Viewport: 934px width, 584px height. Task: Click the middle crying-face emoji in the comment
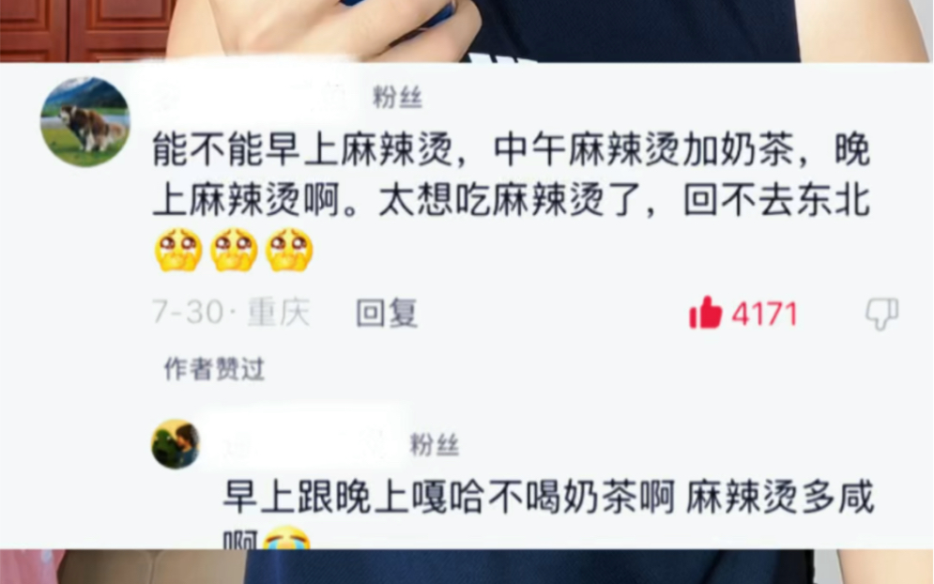pos(234,250)
